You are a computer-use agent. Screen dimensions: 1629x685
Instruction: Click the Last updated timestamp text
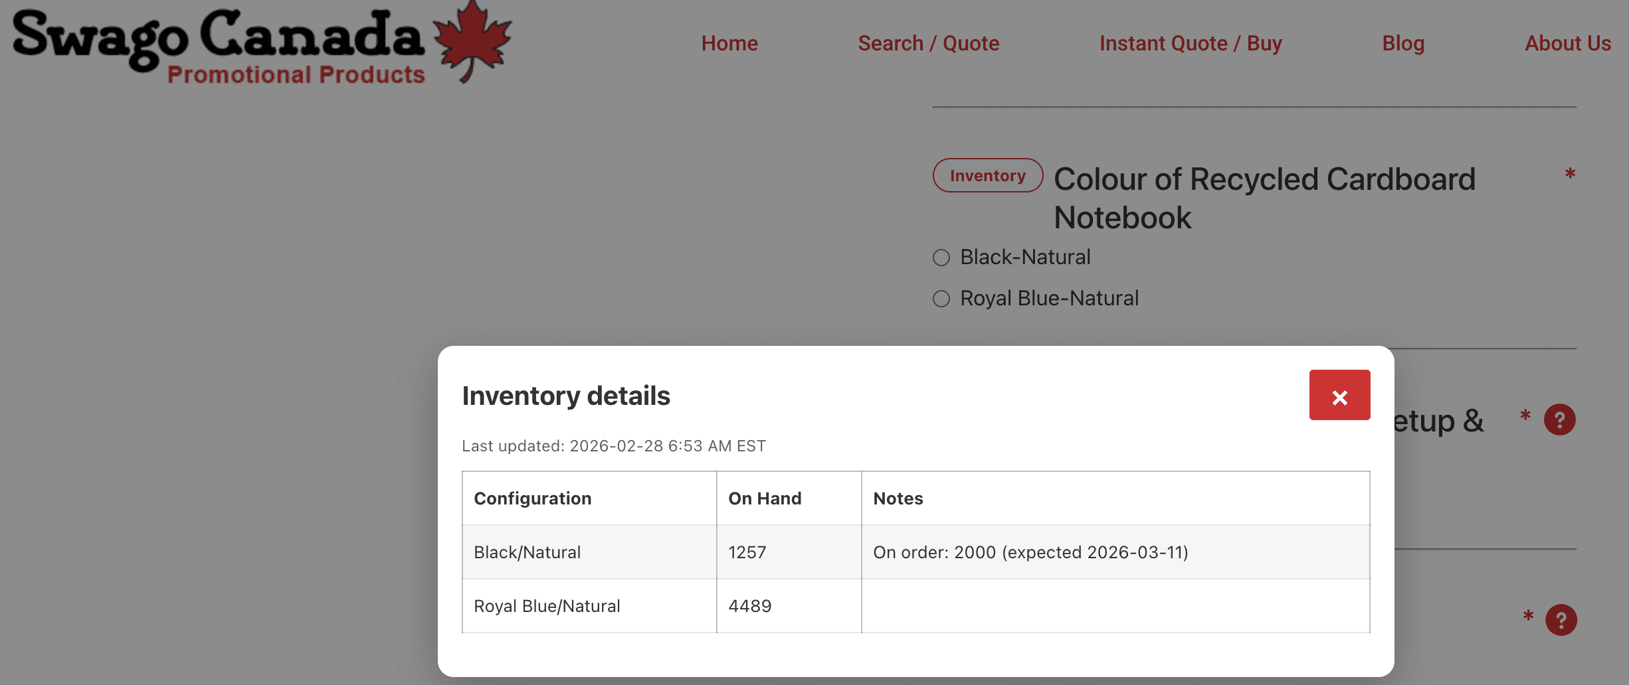point(613,445)
